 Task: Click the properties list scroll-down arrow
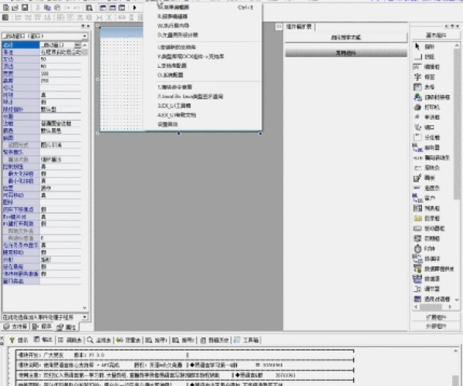click(84, 308)
